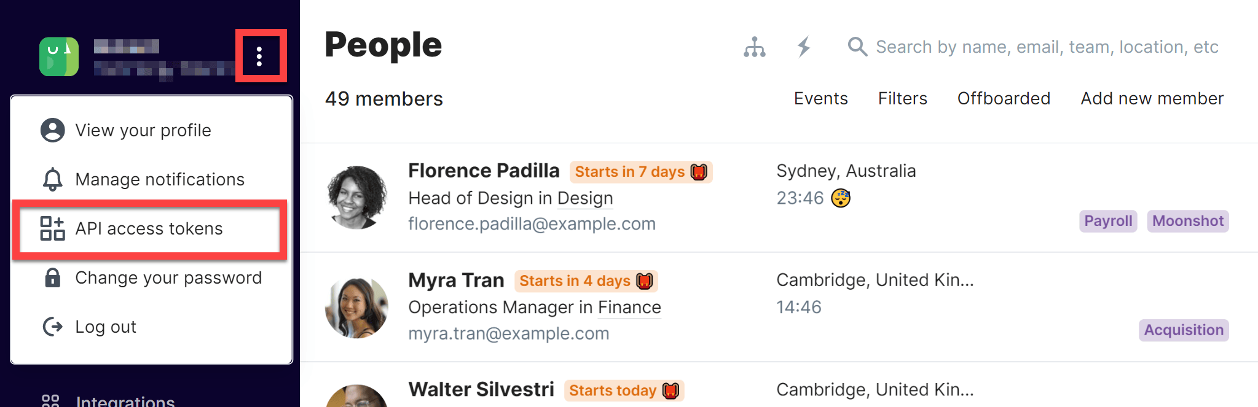1258x407 pixels.
Task: Open the three-dot account menu
Action: coord(259,56)
